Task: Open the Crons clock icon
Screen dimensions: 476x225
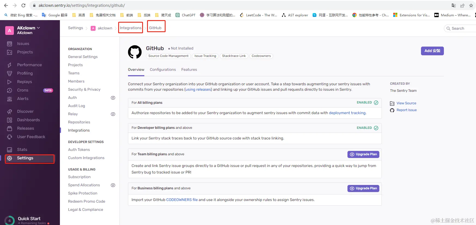Action: point(10,90)
